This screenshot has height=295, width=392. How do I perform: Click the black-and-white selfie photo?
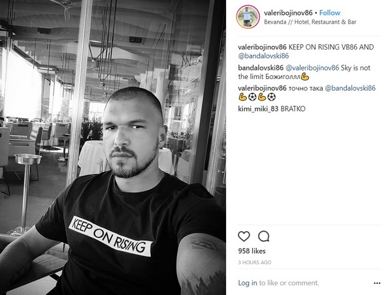[113, 147]
